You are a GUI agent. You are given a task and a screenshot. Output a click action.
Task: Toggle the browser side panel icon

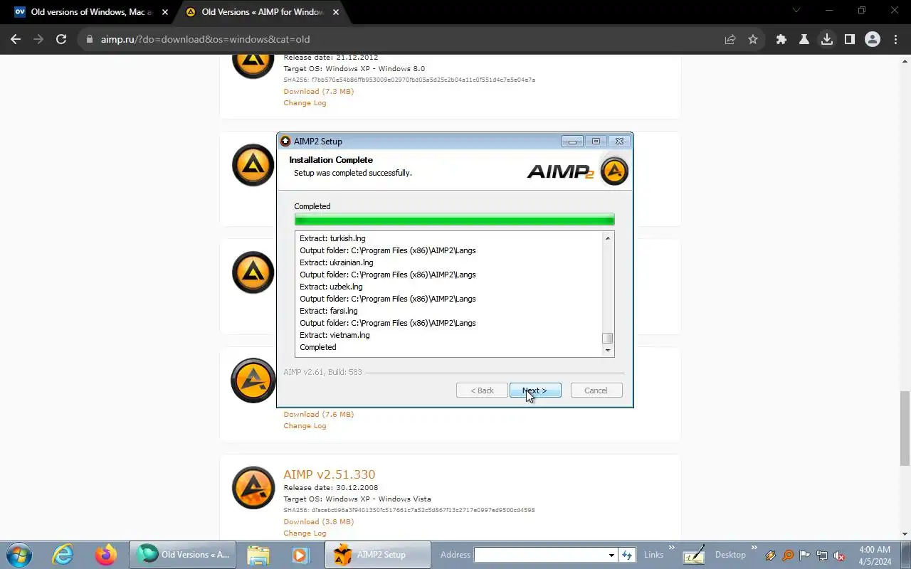850,39
